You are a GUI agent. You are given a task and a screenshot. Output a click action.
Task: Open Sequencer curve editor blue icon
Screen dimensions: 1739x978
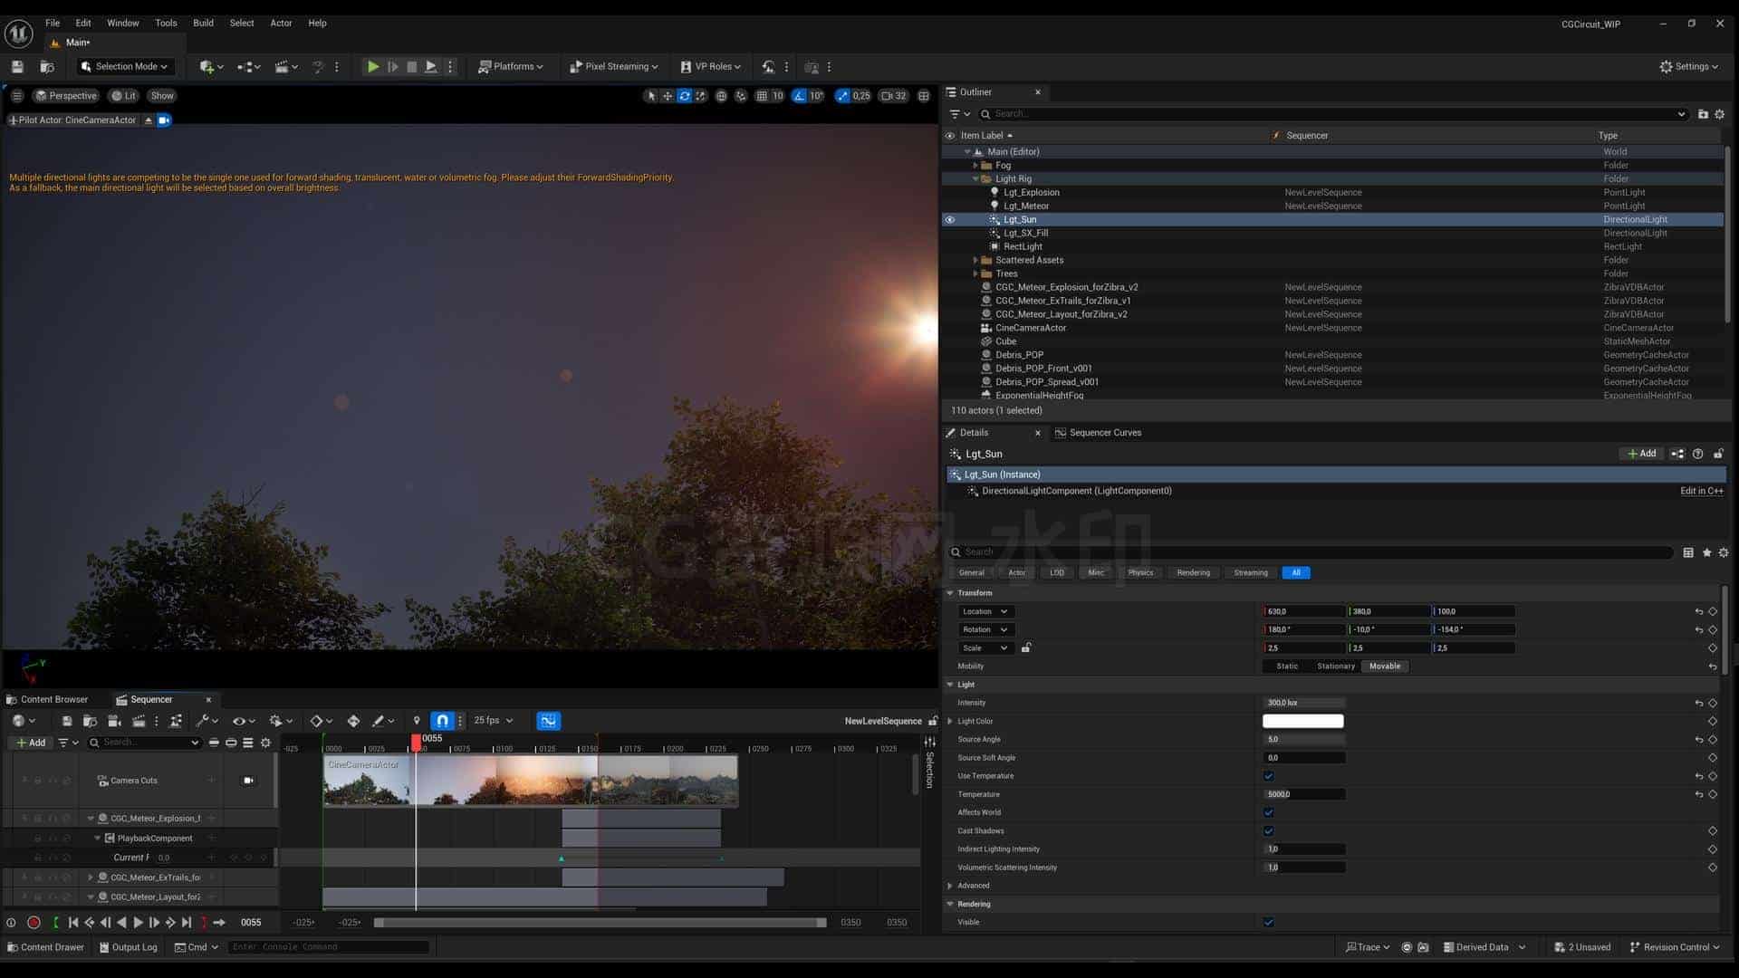point(548,721)
